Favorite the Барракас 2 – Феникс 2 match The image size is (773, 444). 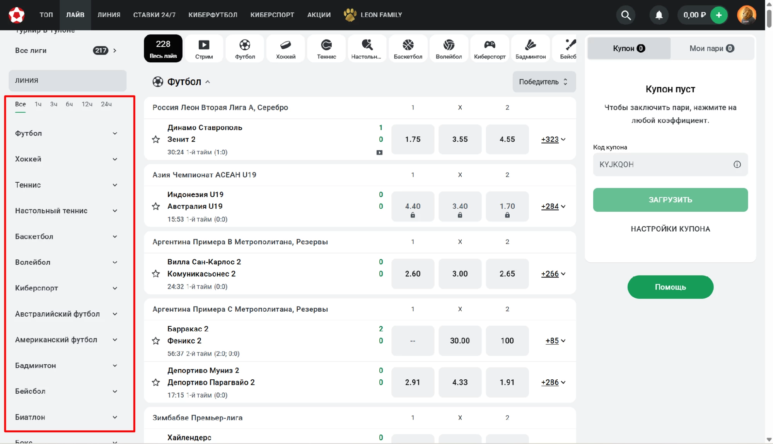click(156, 341)
